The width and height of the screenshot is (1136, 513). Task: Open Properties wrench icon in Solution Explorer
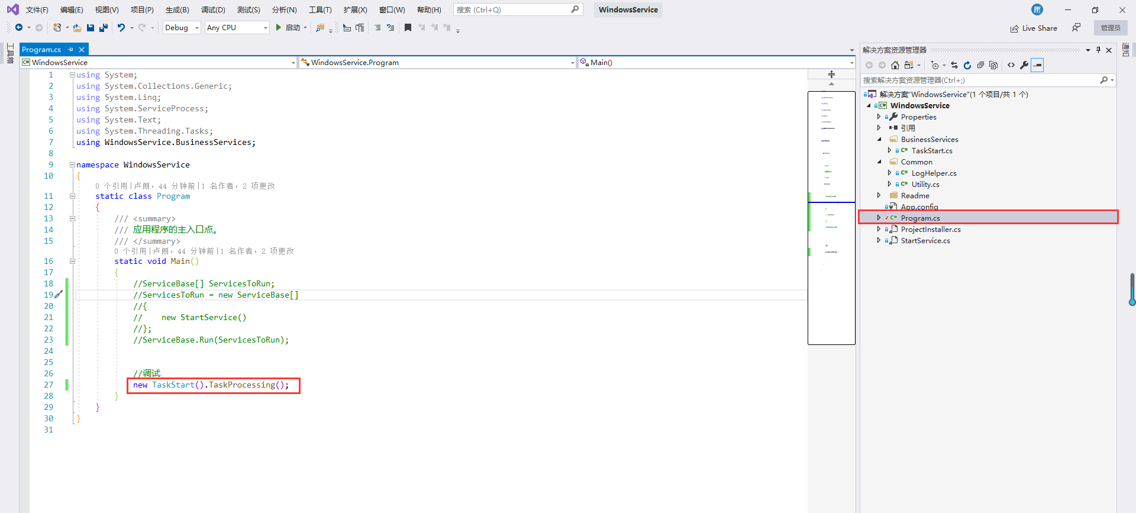click(1024, 65)
